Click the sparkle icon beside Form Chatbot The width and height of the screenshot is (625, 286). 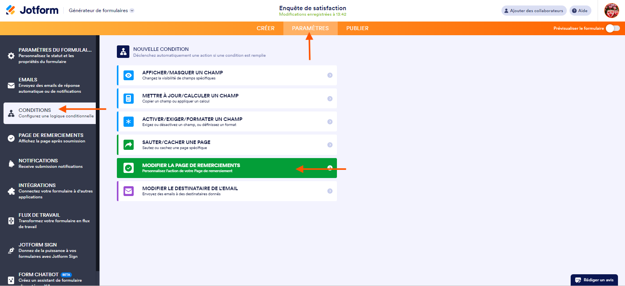11,280
